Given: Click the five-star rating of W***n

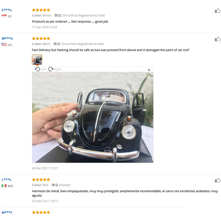Looking at the screenshot, I should (41, 38).
